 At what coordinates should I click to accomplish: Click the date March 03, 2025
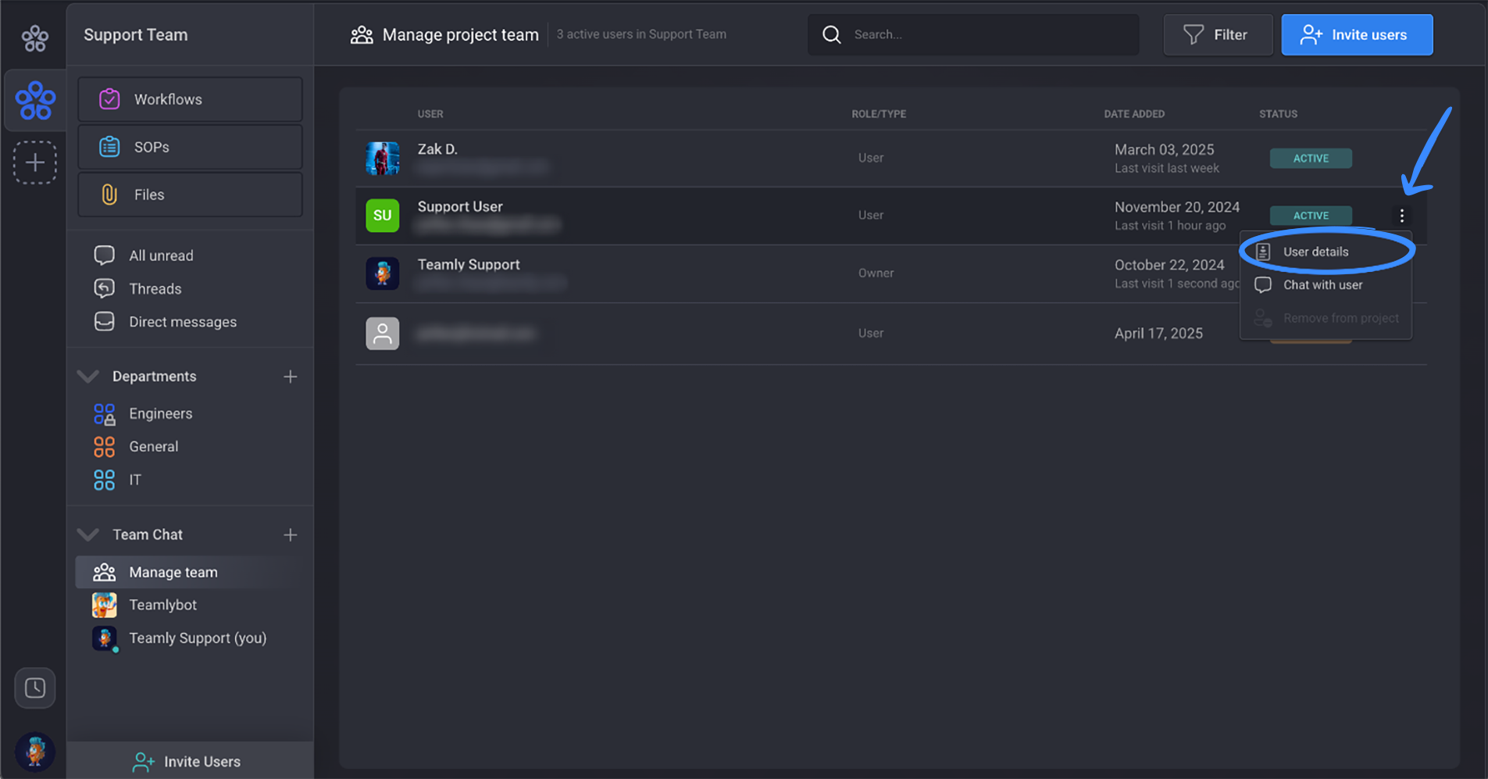pos(1164,149)
